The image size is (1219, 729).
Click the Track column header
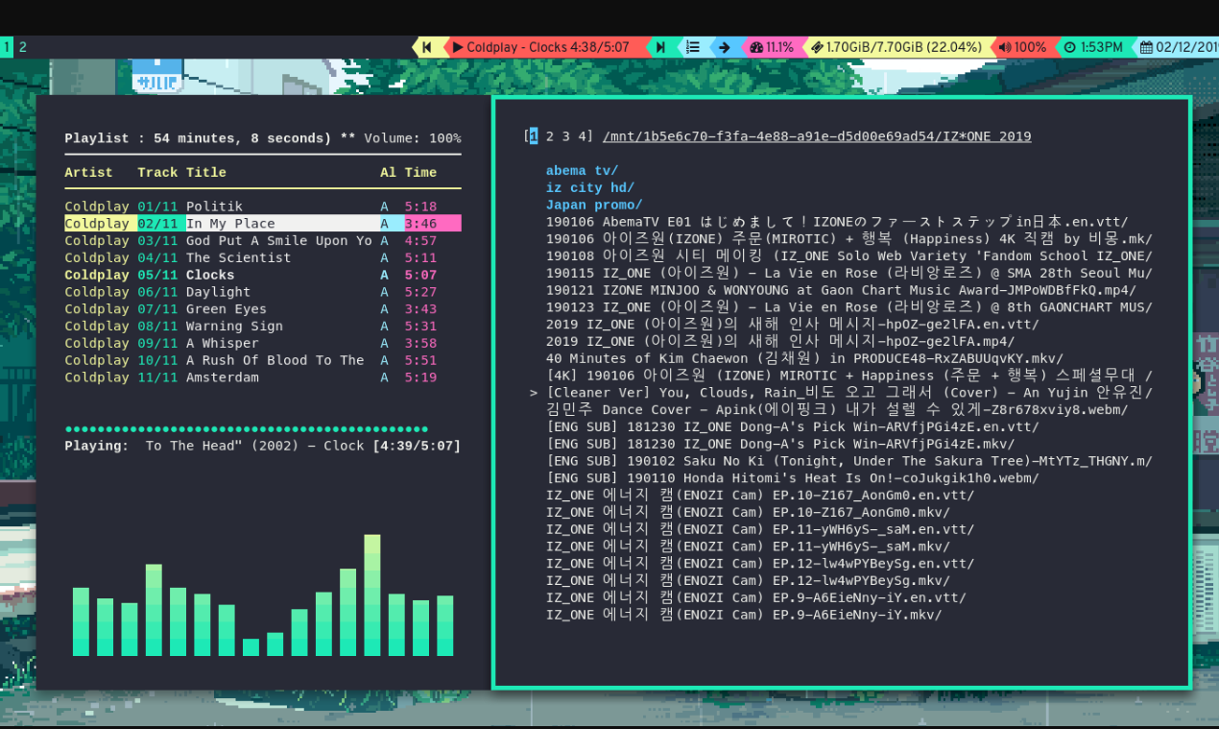pyautogui.click(x=157, y=173)
